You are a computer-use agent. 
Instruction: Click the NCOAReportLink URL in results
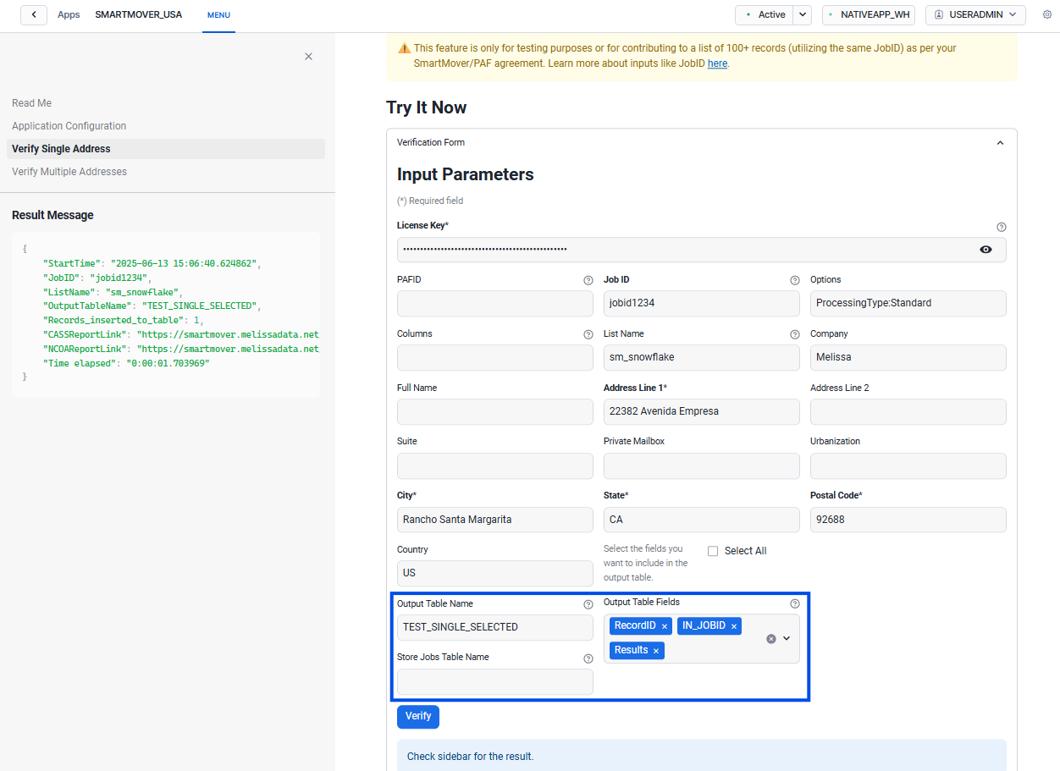tap(229, 349)
